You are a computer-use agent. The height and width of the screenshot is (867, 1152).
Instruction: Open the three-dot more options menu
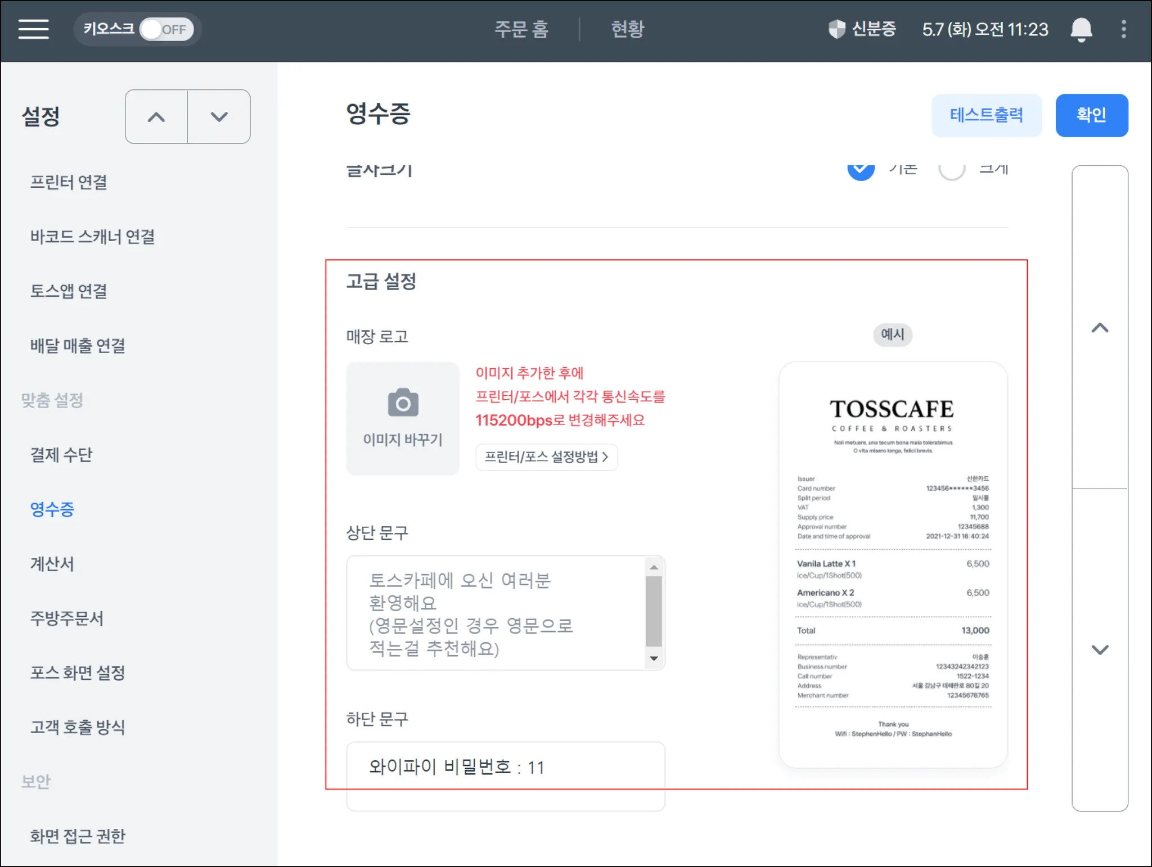tap(1123, 29)
